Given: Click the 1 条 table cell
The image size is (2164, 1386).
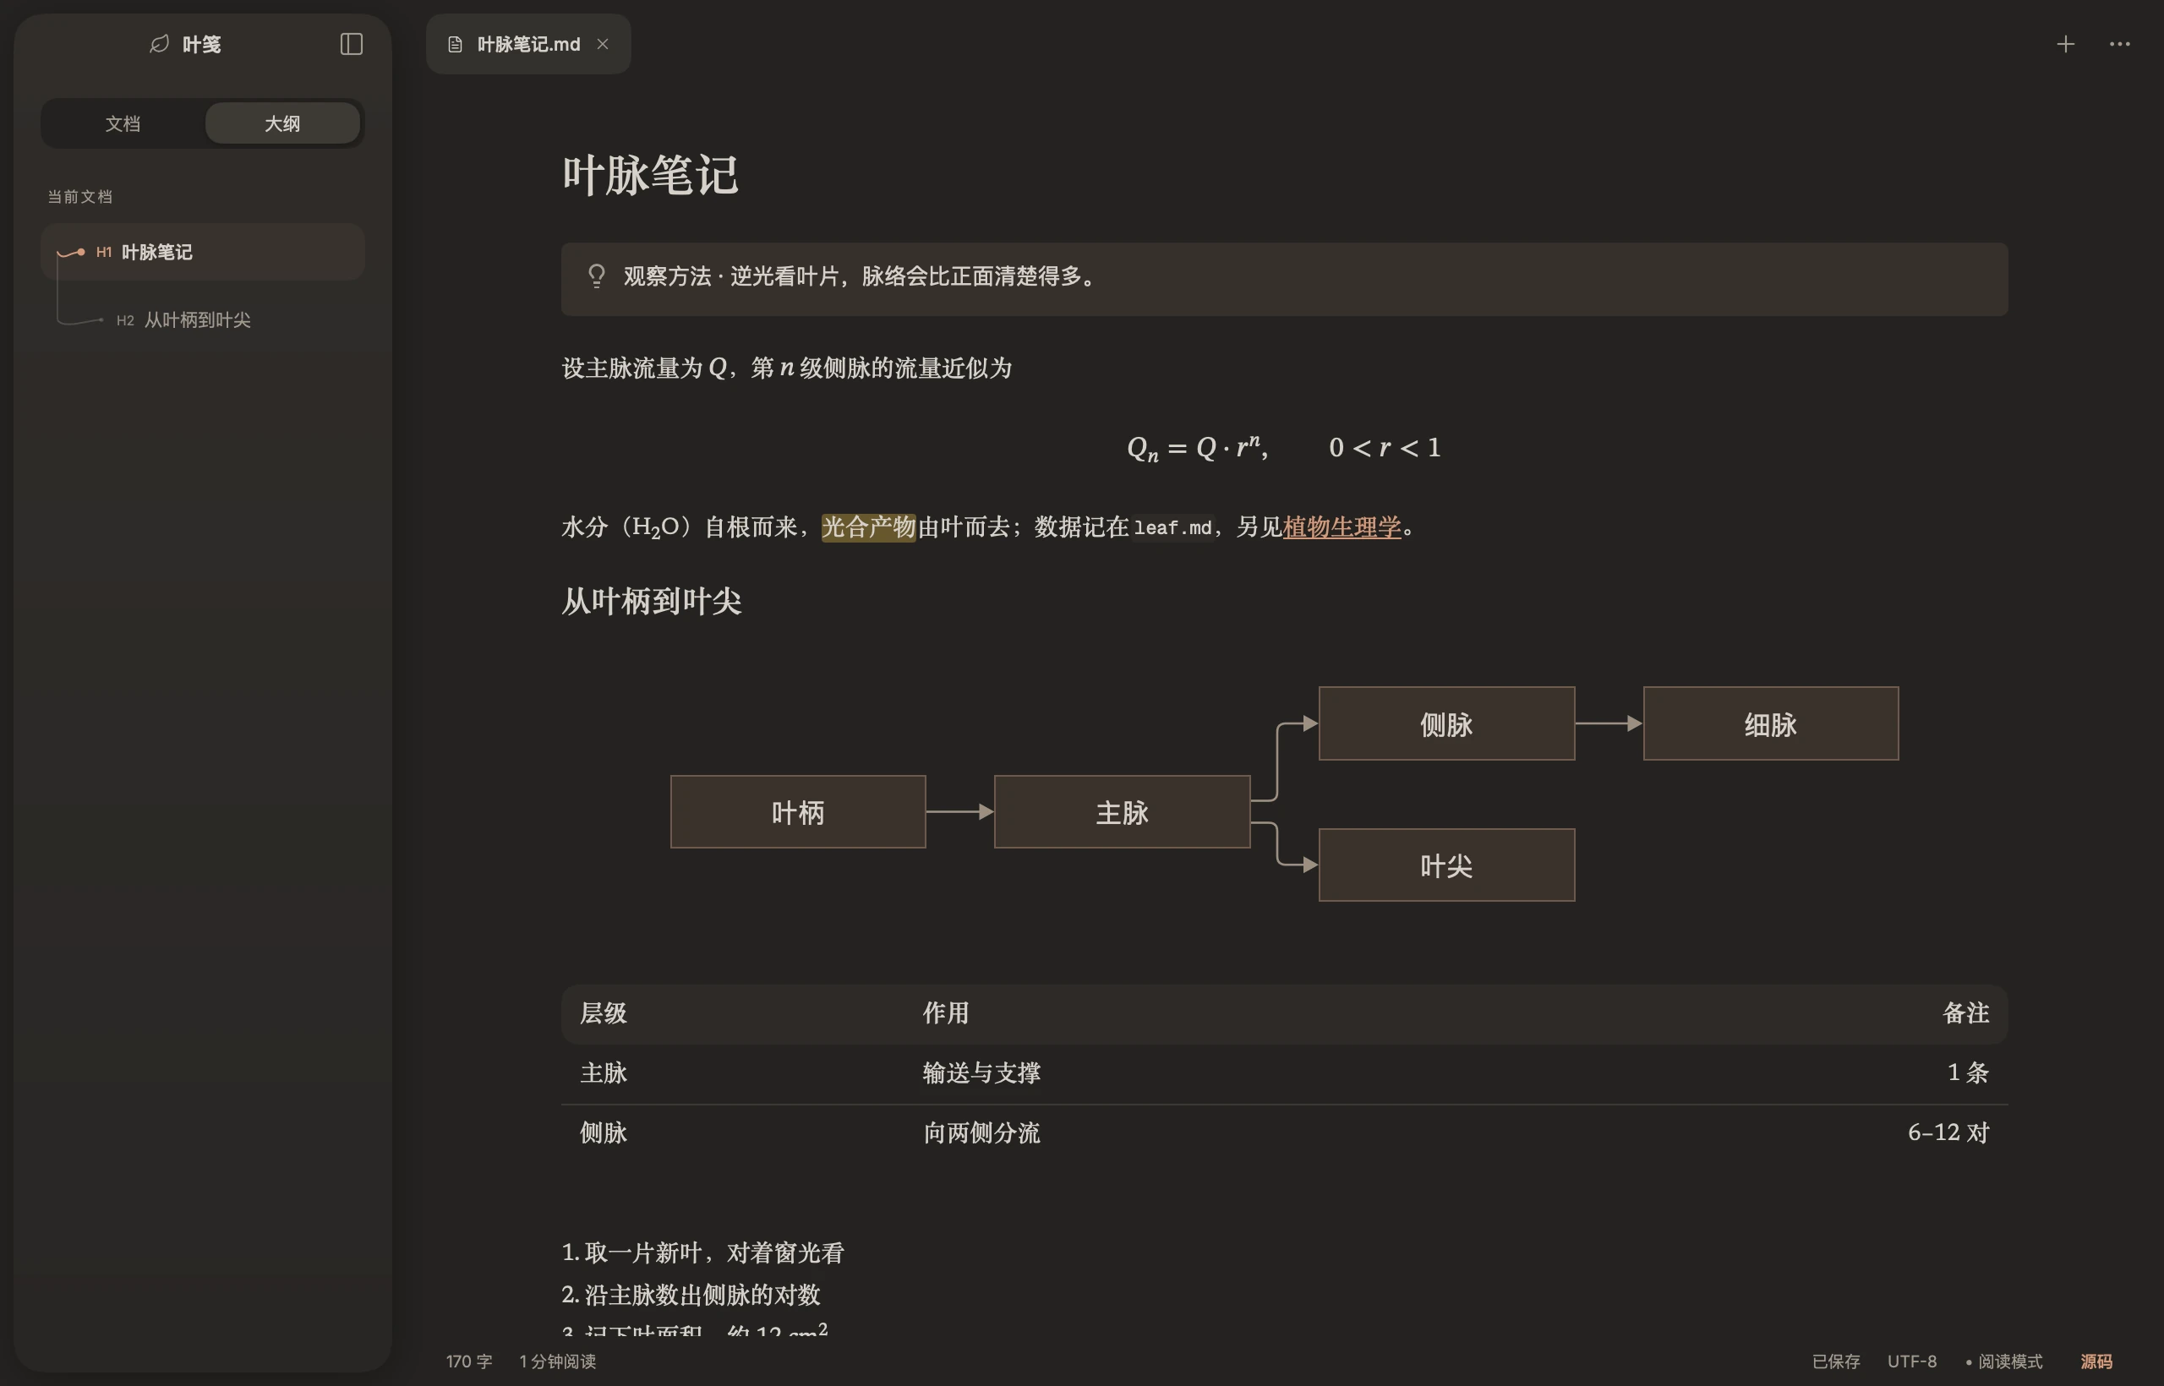Looking at the screenshot, I should (x=1968, y=1072).
